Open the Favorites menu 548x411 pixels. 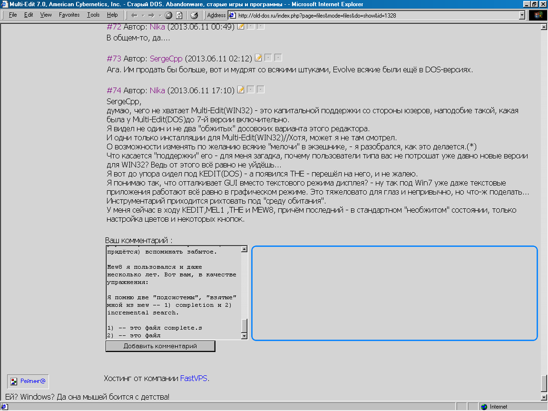69,15
